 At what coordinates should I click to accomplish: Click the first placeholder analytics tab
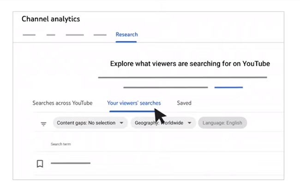click(x=29, y=35)
